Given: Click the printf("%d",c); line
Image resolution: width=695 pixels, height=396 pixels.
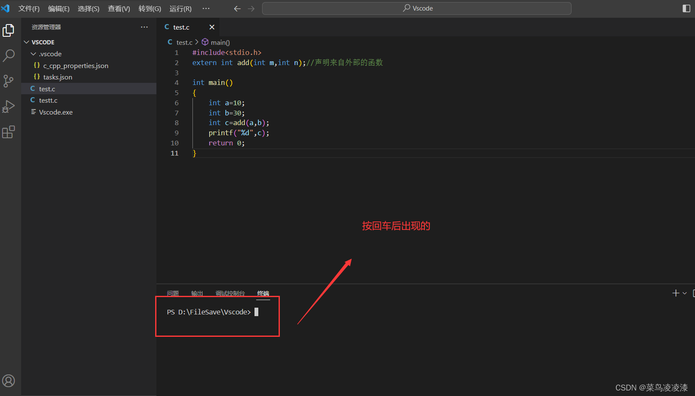Looking at the screenshot, I should tap(239, 133).
